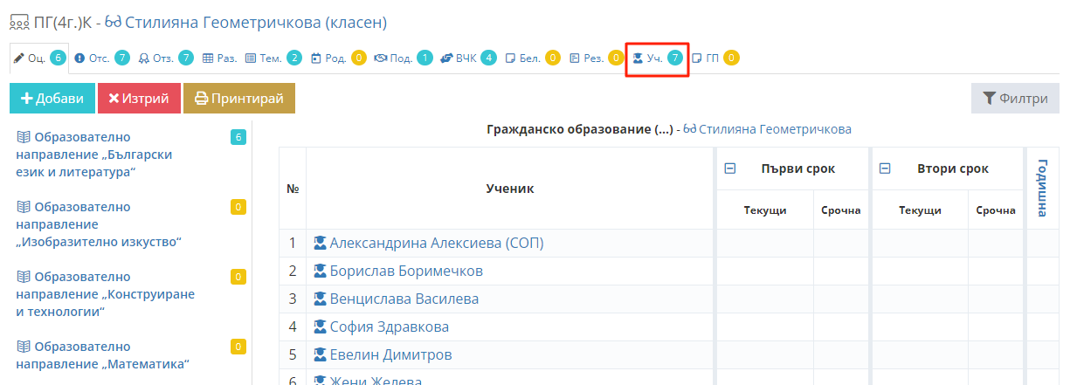Open student Борислав Боримечков's profile link
Screen dimensions: 1070x385
405,272
